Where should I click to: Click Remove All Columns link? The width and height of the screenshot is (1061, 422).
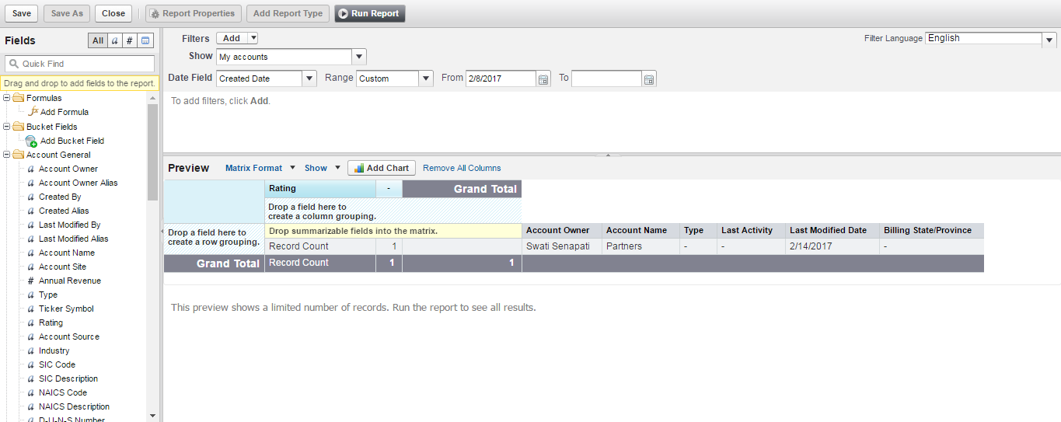[462, 168]
